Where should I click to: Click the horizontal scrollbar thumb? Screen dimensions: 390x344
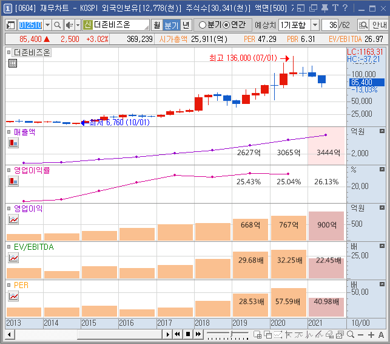coord(120,334)
